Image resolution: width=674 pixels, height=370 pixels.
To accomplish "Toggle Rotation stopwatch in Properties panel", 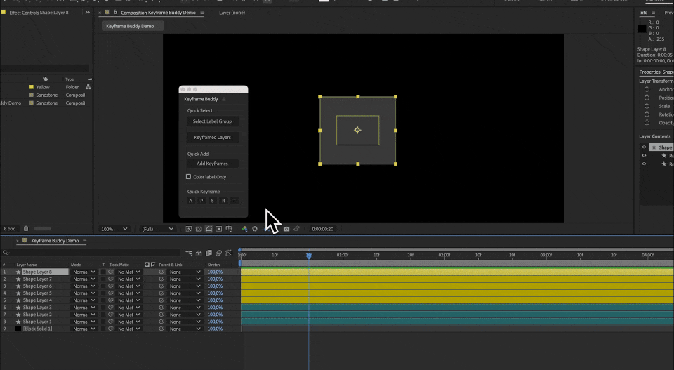I will (x=647, y=114).
